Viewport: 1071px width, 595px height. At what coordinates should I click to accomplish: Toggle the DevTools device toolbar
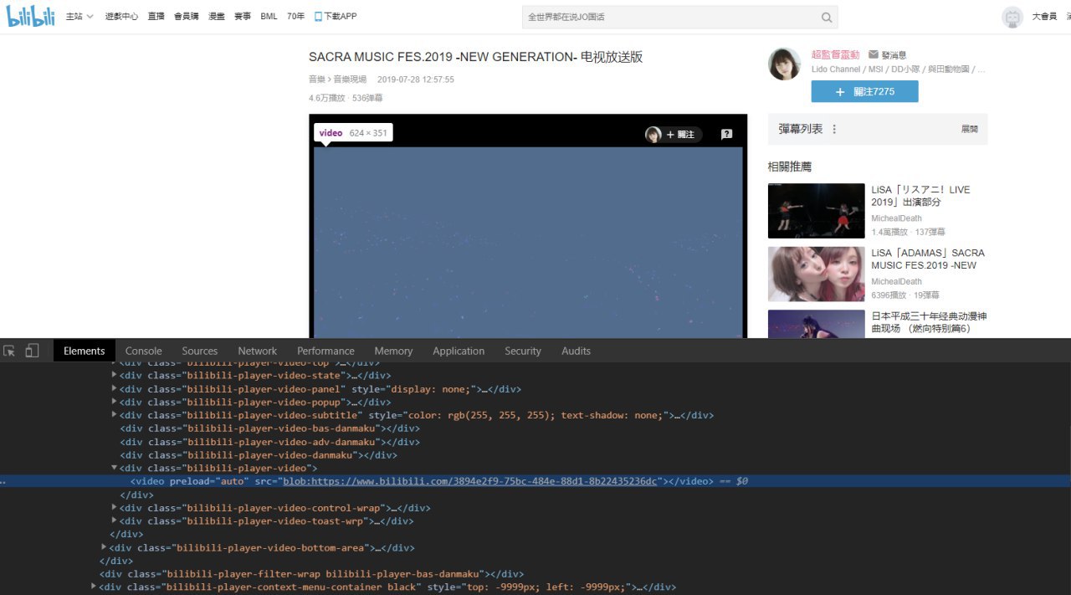click(x=32, y=351)
